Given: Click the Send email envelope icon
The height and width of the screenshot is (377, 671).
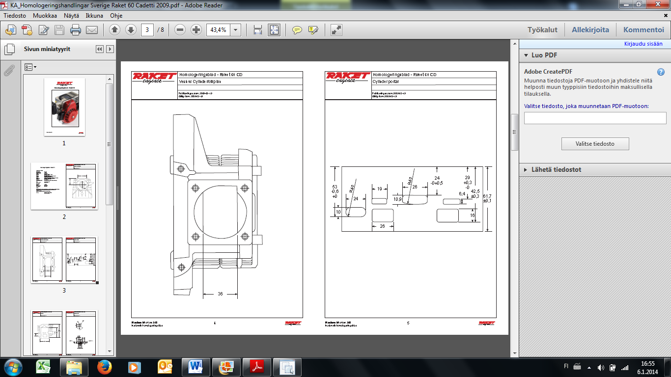Looking at the screenshot, I should tap(92, 30).
